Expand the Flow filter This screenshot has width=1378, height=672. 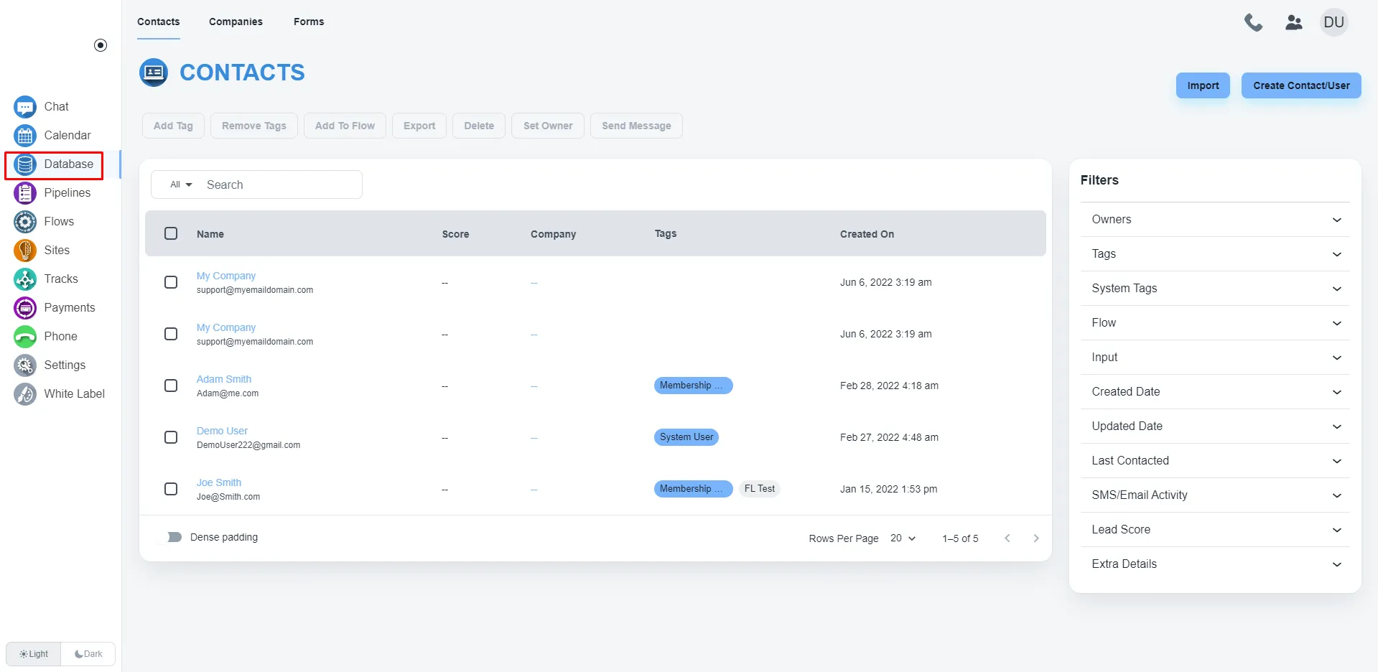(x=1215, y=323)
